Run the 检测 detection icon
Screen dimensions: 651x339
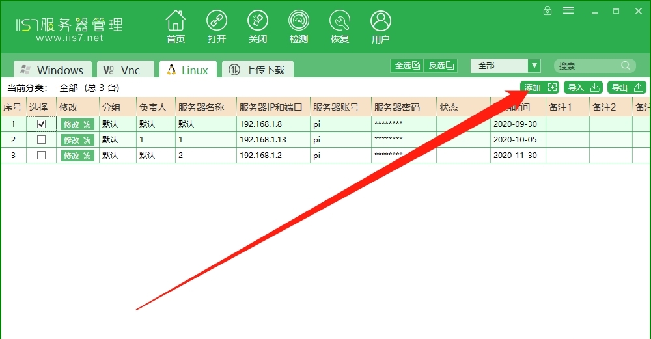[x=299, y=27]
